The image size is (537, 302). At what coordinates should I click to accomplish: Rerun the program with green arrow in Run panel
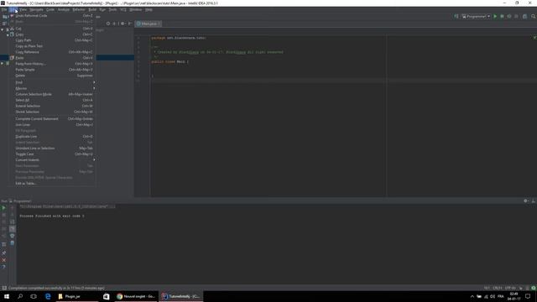coord(3,208)
